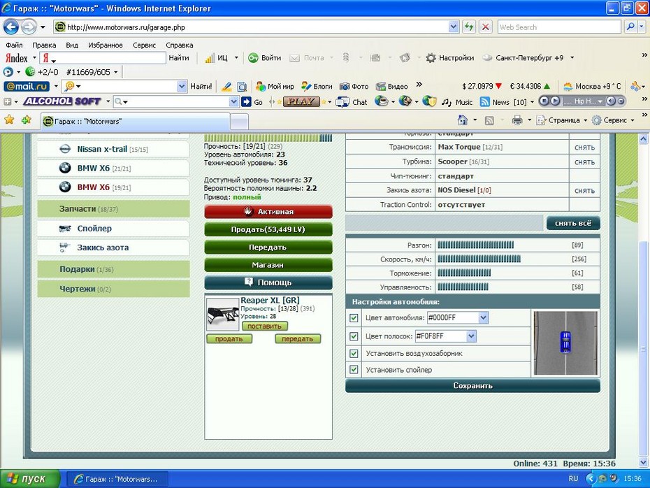Screen dimensions: 650x488
Task: Click the Web Search input field
Action: (558, 27)
